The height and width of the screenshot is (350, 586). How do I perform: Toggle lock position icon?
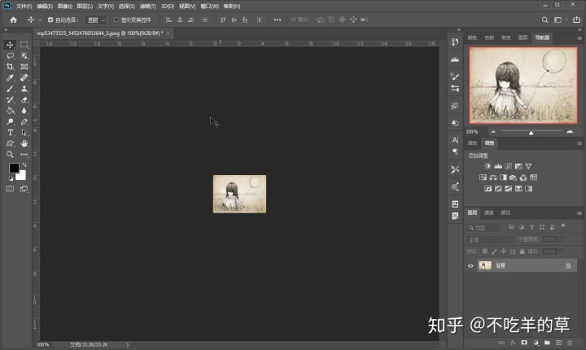point(504,252)
